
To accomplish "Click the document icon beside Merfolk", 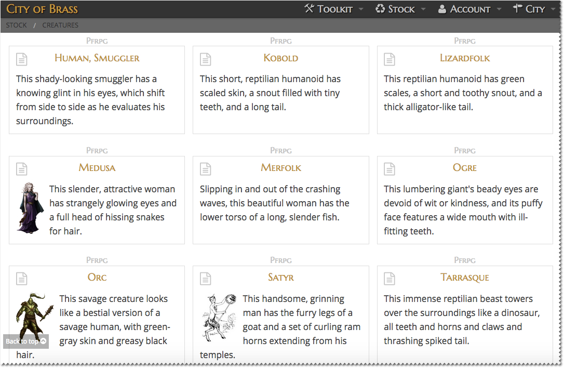I will click(206, 169).
